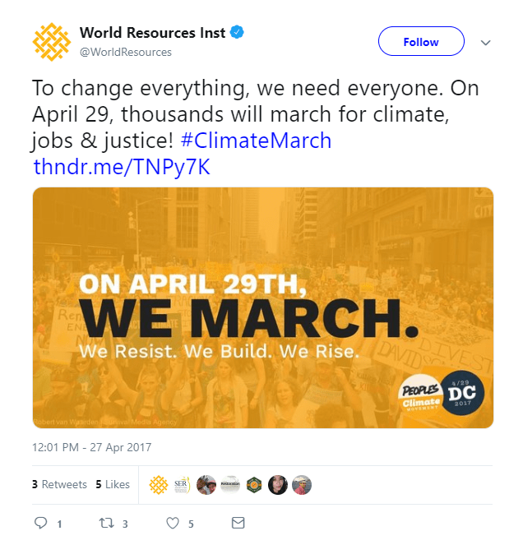Viewport: 523px width, 554px height.
Task: Follow the World Resources Inst account
Action: point(420,41)
